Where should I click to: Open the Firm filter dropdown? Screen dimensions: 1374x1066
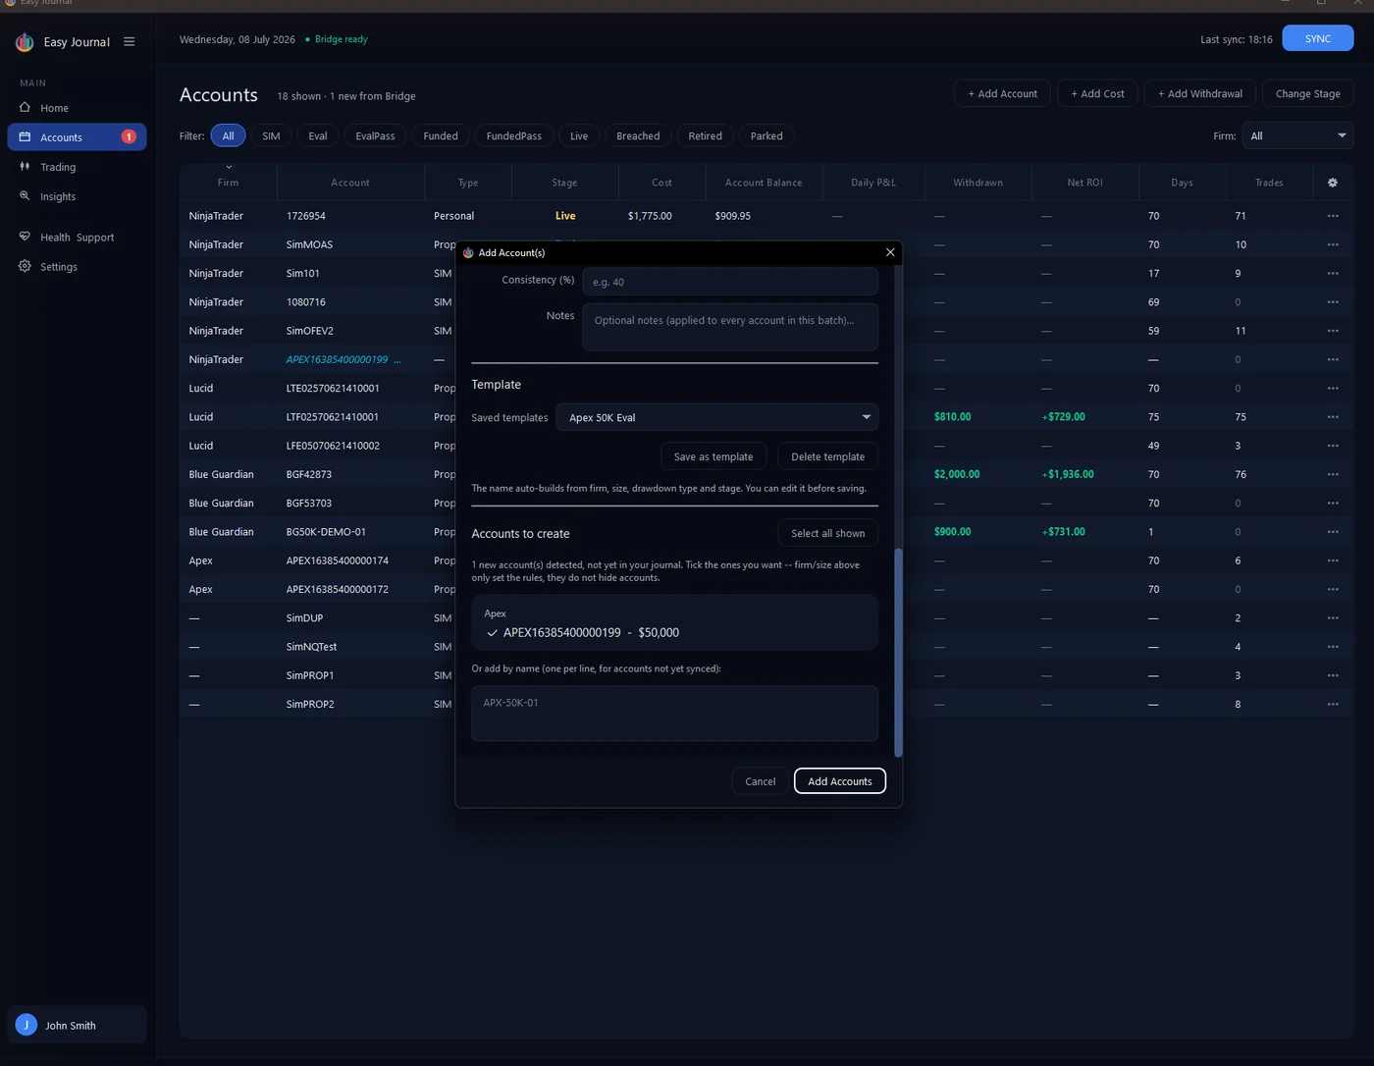click(1297, 135)
